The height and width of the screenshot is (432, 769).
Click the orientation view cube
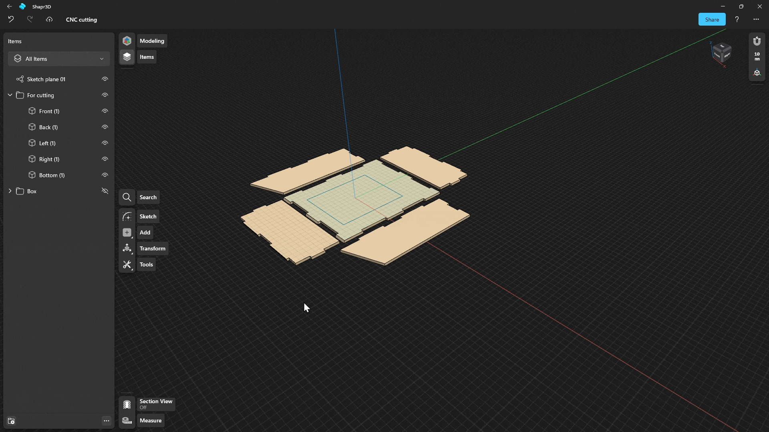722,52
